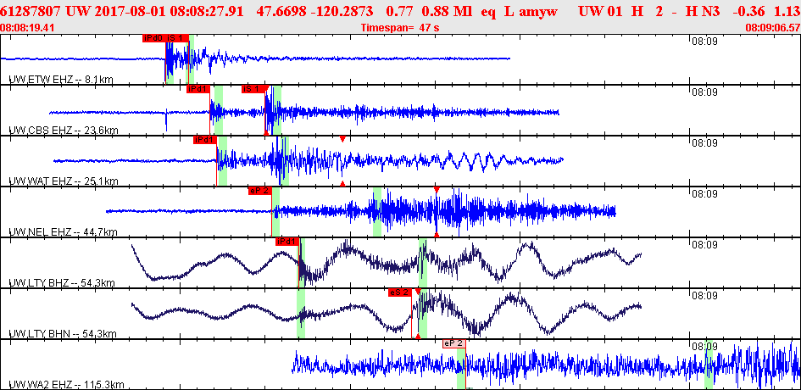Select the eP 2 pick flag on WA2 trace
The width and height of the screenshot is (801, 390).
454,343
